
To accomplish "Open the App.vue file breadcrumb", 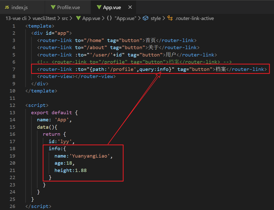I will (91, 18).
